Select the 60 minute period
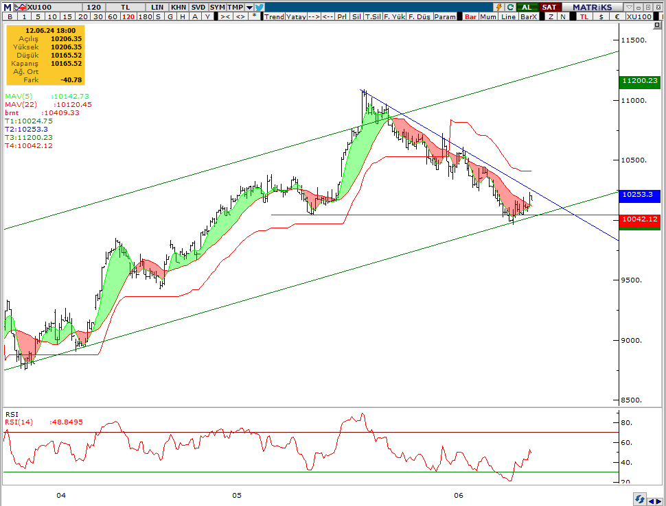 point(113,16)
